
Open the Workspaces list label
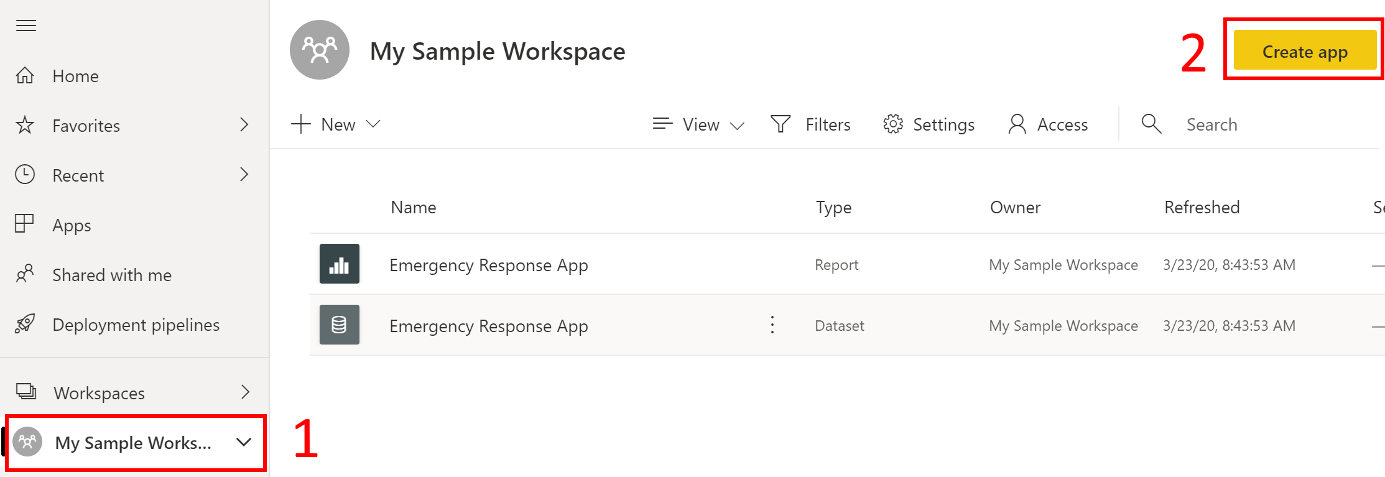[x=99, y=393]
